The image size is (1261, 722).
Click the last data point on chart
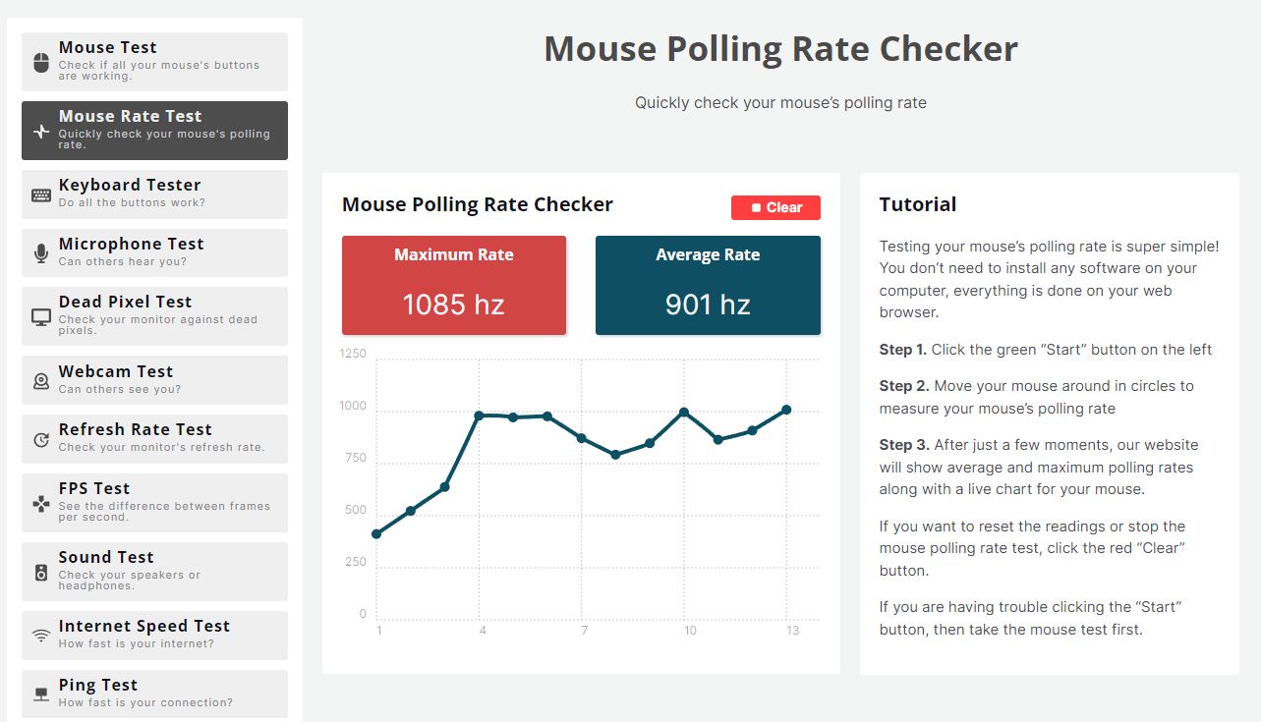pyautogui.click(x=786, y=410)
